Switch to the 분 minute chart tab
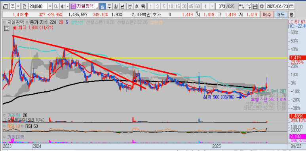The image size is (306, 151). click(x=129, y=6)
